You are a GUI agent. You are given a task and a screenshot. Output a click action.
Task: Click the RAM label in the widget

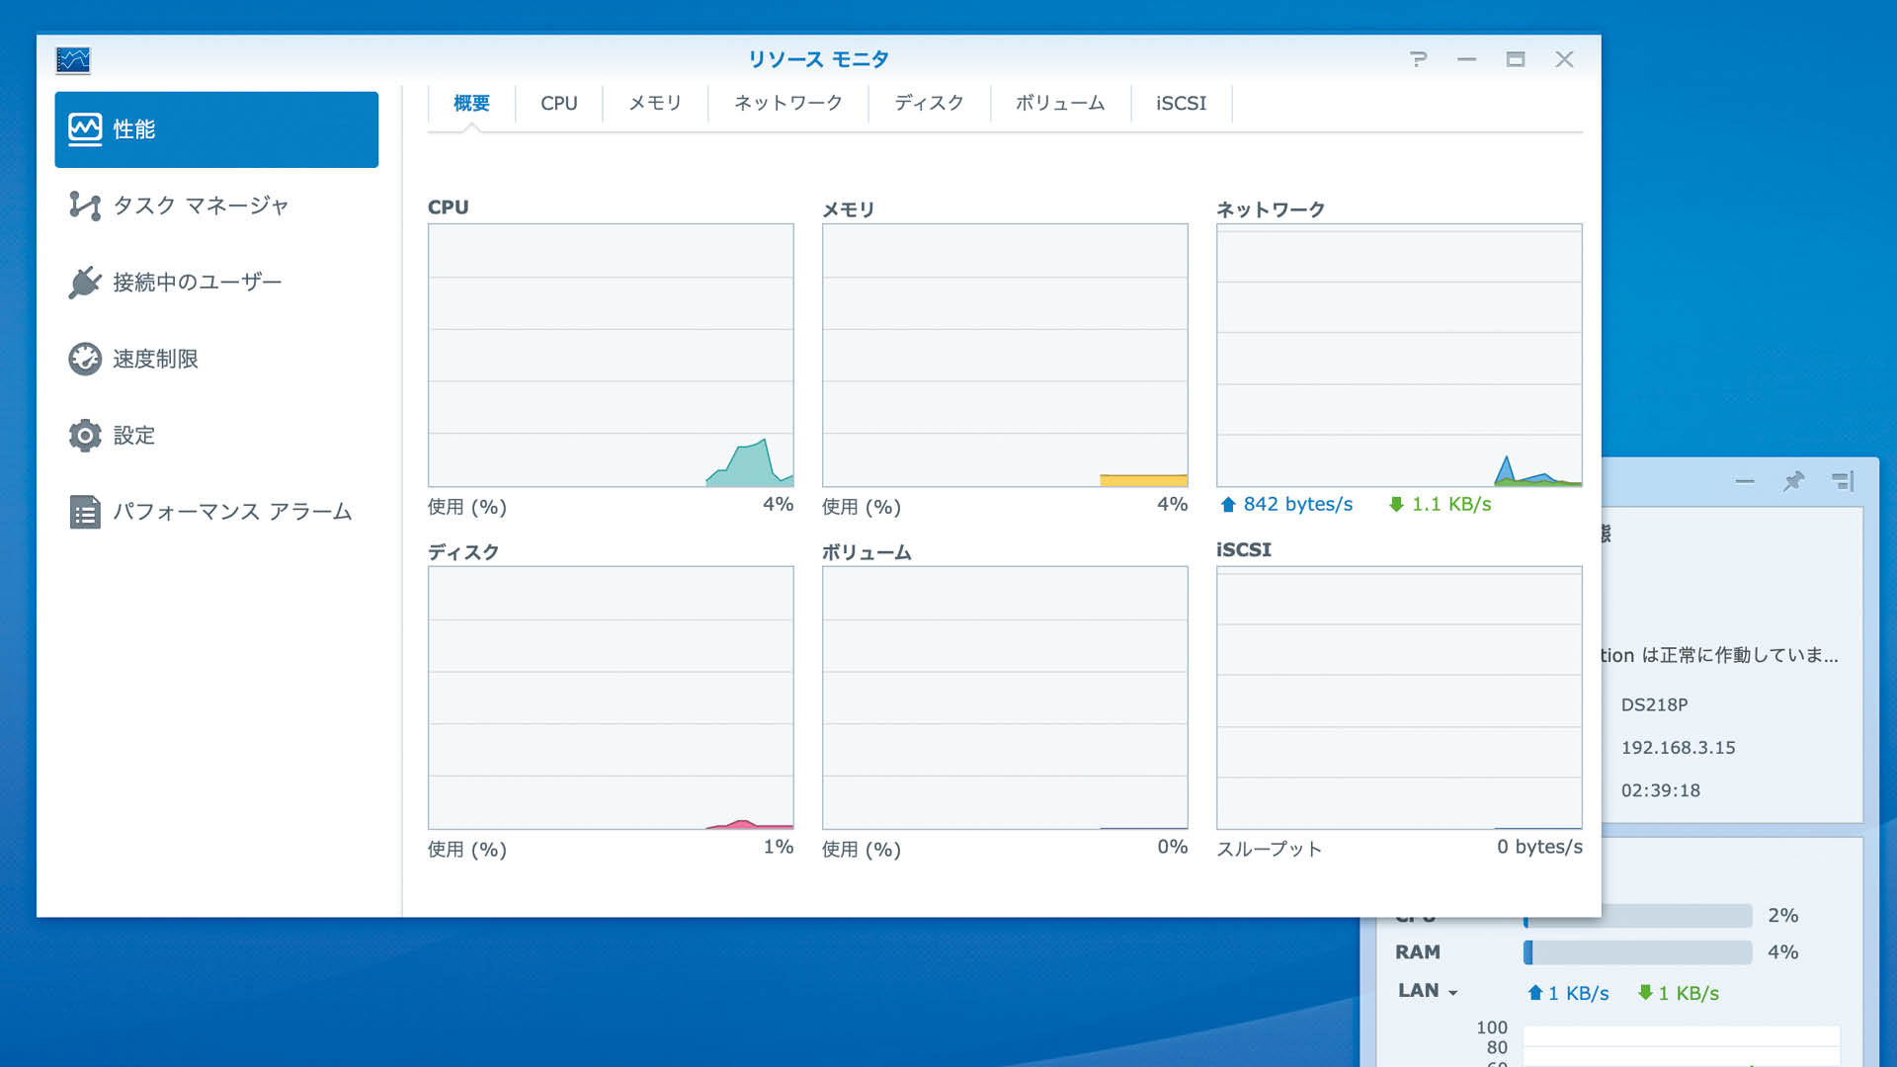click(x=1417, y=952)
